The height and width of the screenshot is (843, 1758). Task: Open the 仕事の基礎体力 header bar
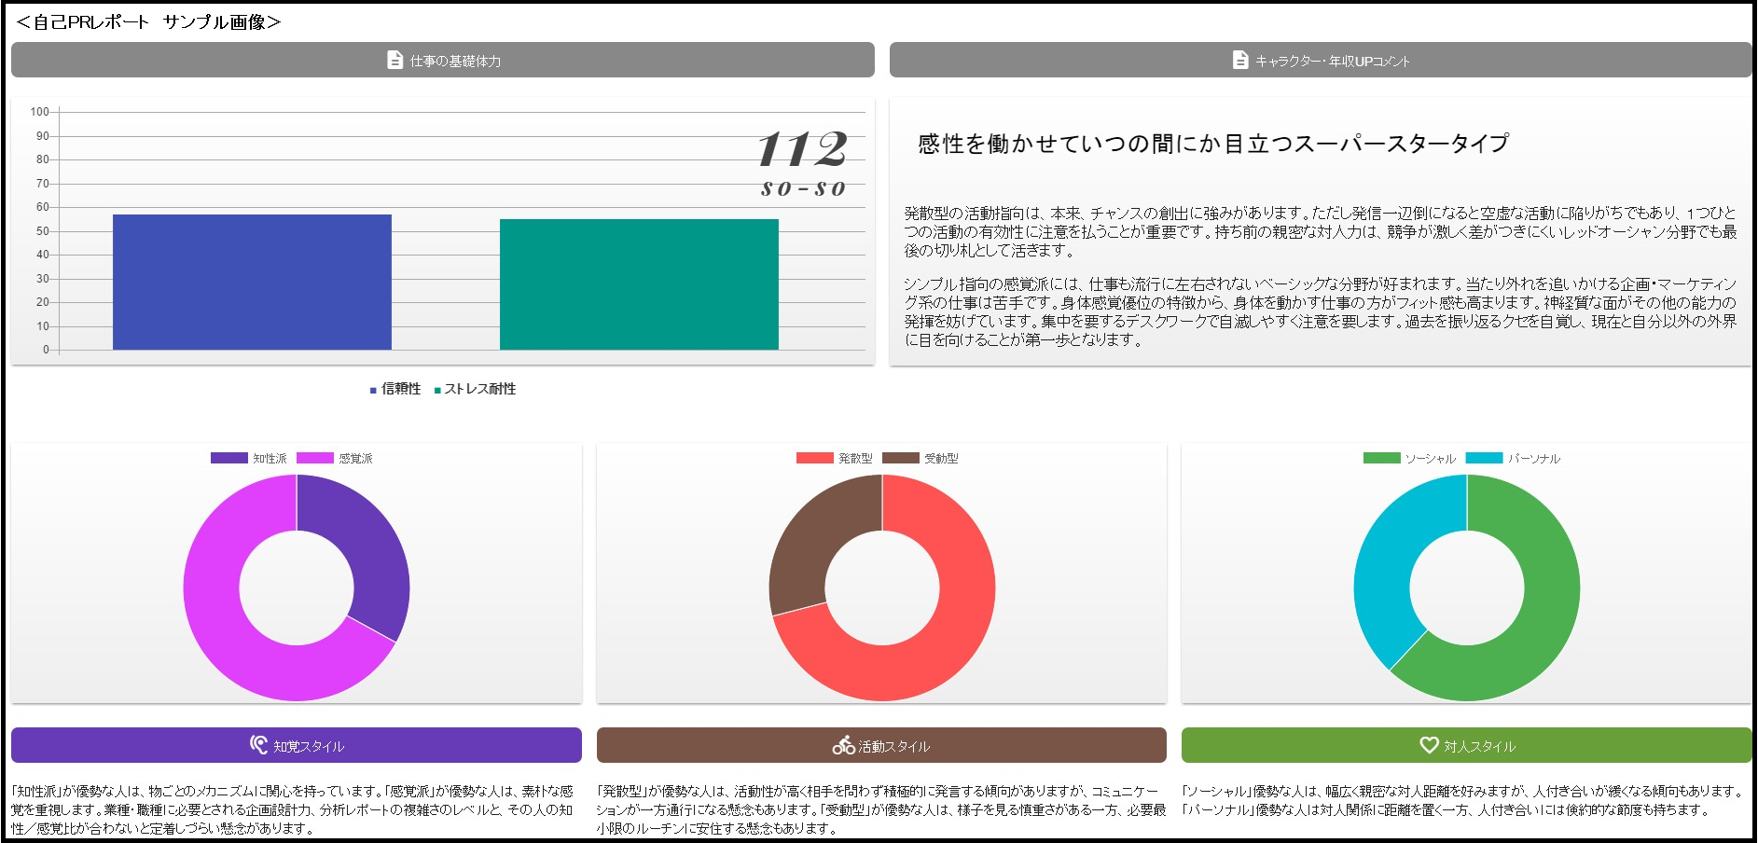[x=443, y=60]
